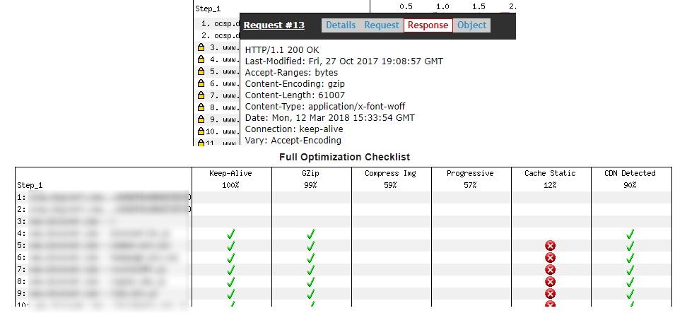Click the Request #13 title link
This screenshot has width=675, height=313.
(x=274, y=25)
